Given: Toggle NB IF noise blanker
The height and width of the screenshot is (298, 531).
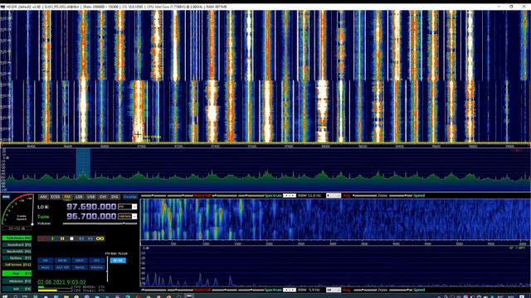Looking at the screenshot, I should [80, 261].
